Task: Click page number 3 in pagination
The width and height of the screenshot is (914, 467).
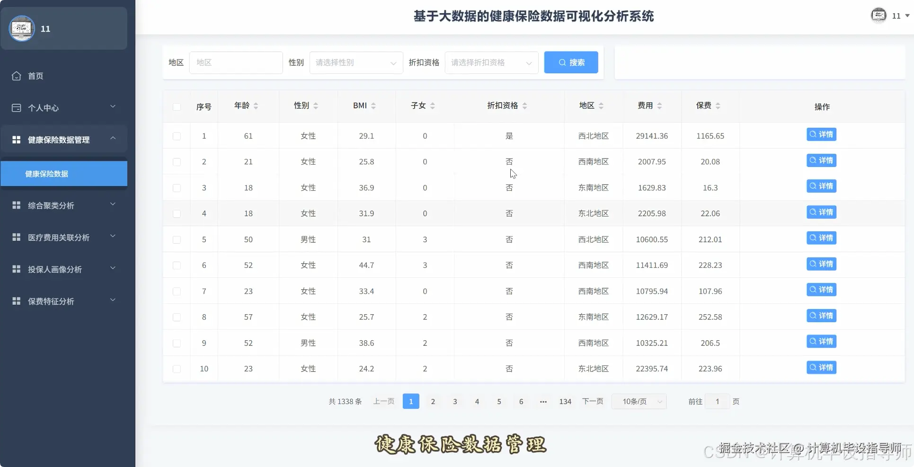Action: point(454,401)
